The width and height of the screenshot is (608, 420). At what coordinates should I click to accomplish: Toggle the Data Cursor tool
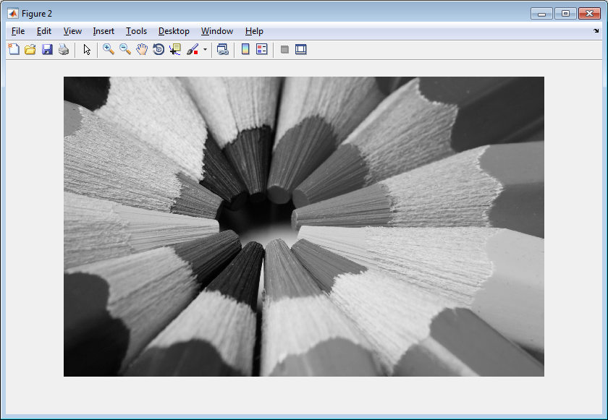pos(175,49)
